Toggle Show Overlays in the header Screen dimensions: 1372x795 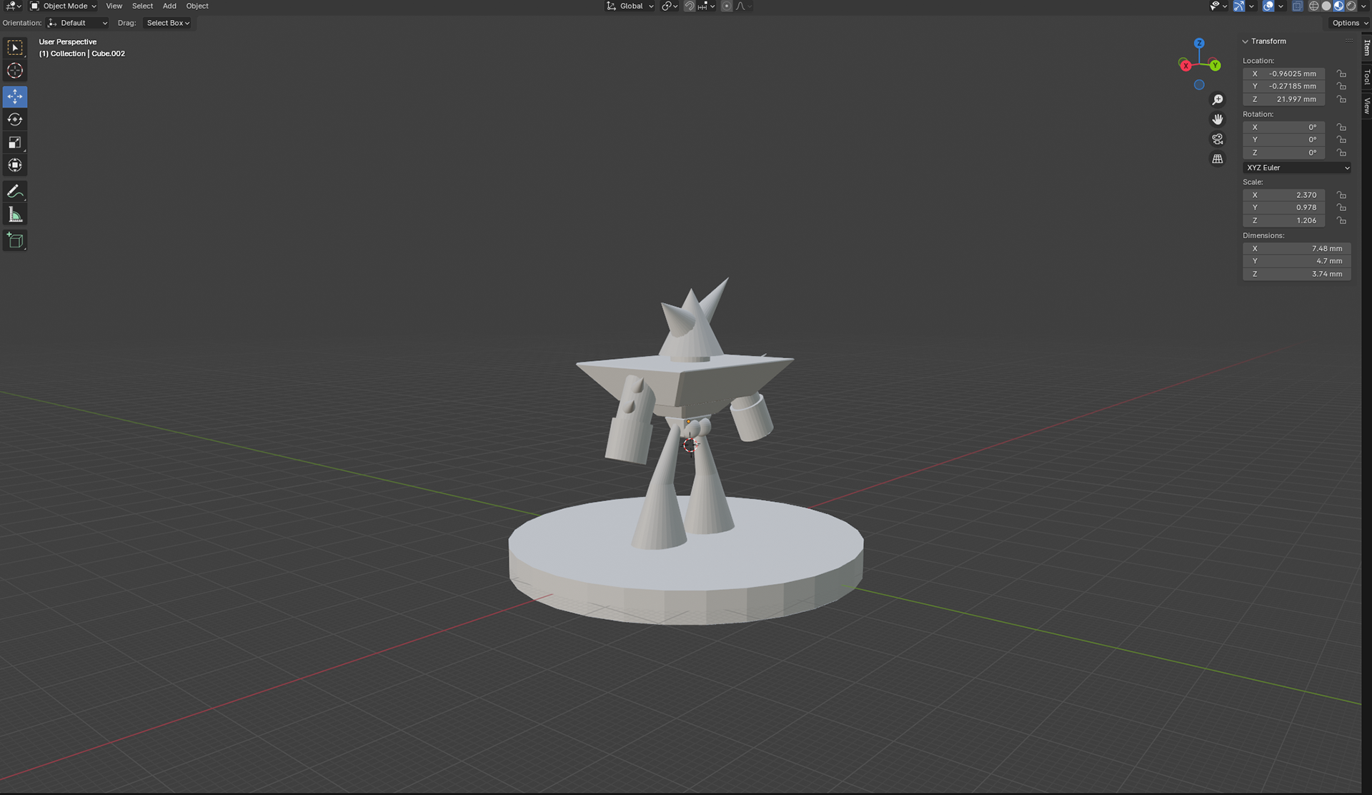[1268, 6]
